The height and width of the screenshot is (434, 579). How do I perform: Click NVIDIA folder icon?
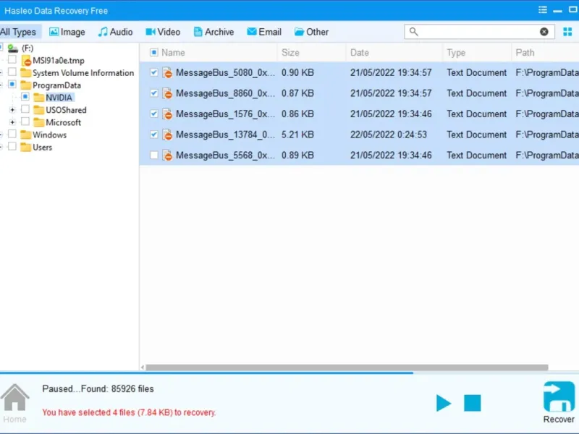coord(39,98)
